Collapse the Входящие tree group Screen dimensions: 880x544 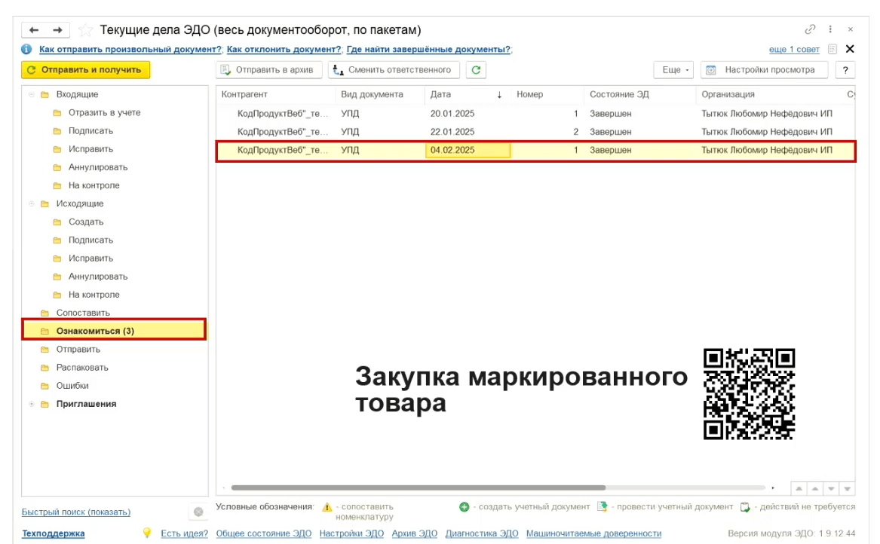pyautogui.click(x=32, y=95)
